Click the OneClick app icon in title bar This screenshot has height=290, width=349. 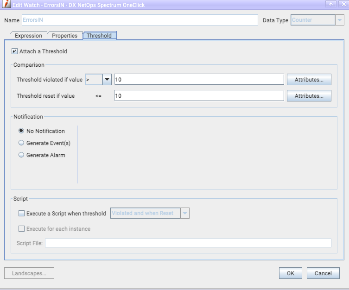tap(6, 4)
